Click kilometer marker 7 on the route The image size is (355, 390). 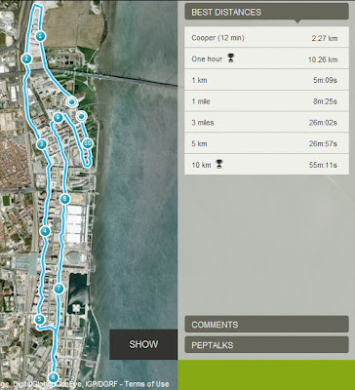pos(59,289)
